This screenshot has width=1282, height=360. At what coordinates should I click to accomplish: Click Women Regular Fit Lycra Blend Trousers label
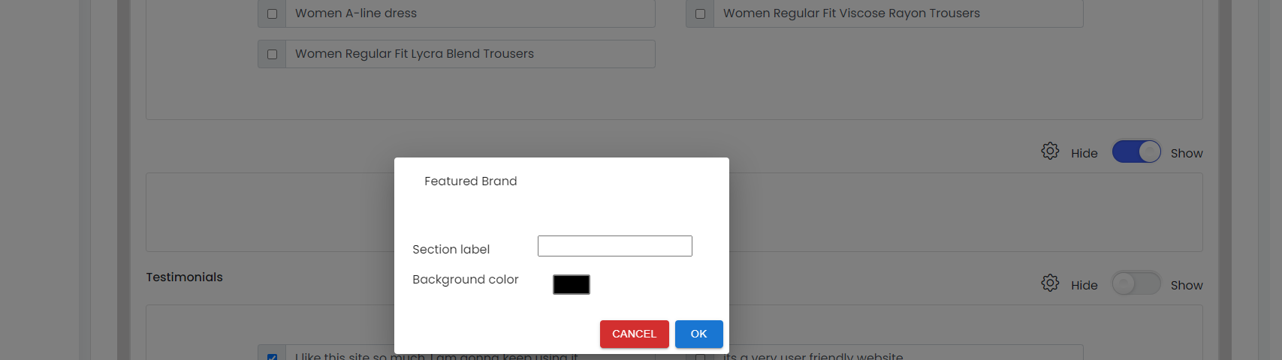(415, 53)
